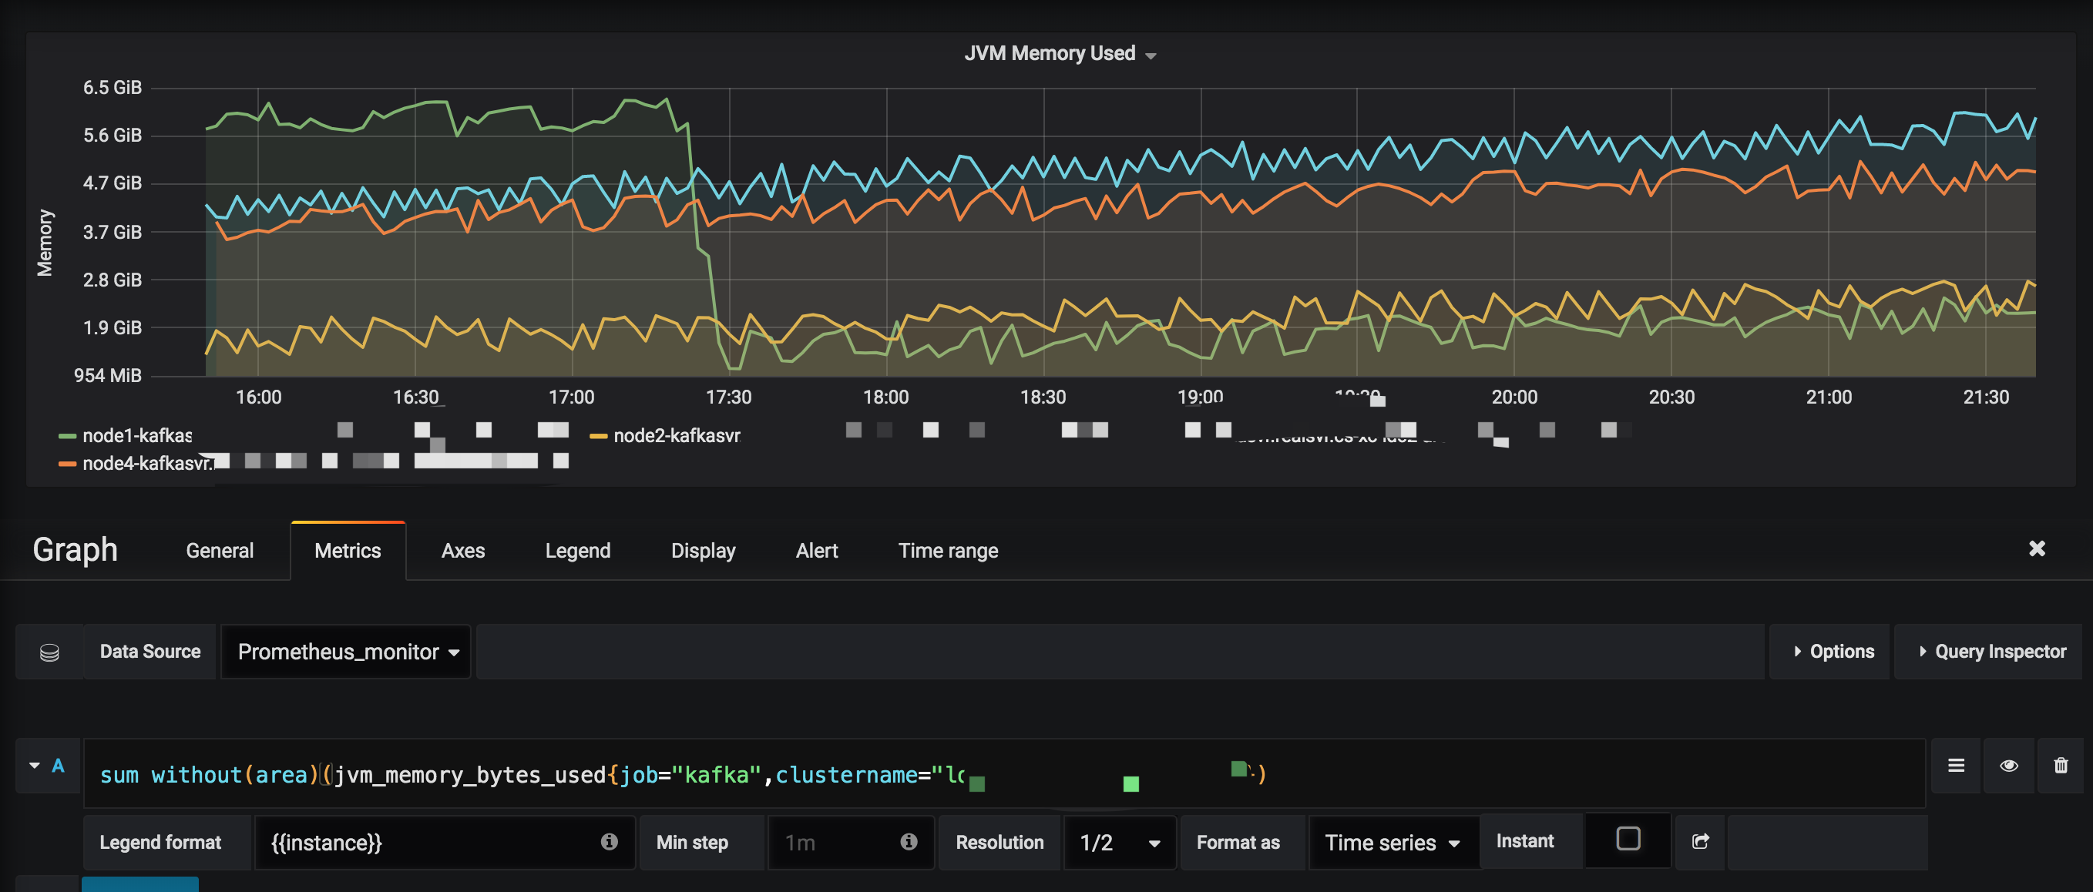Click Min step info icon
This screenshot has height=892, width=2093.
point(909,842)
